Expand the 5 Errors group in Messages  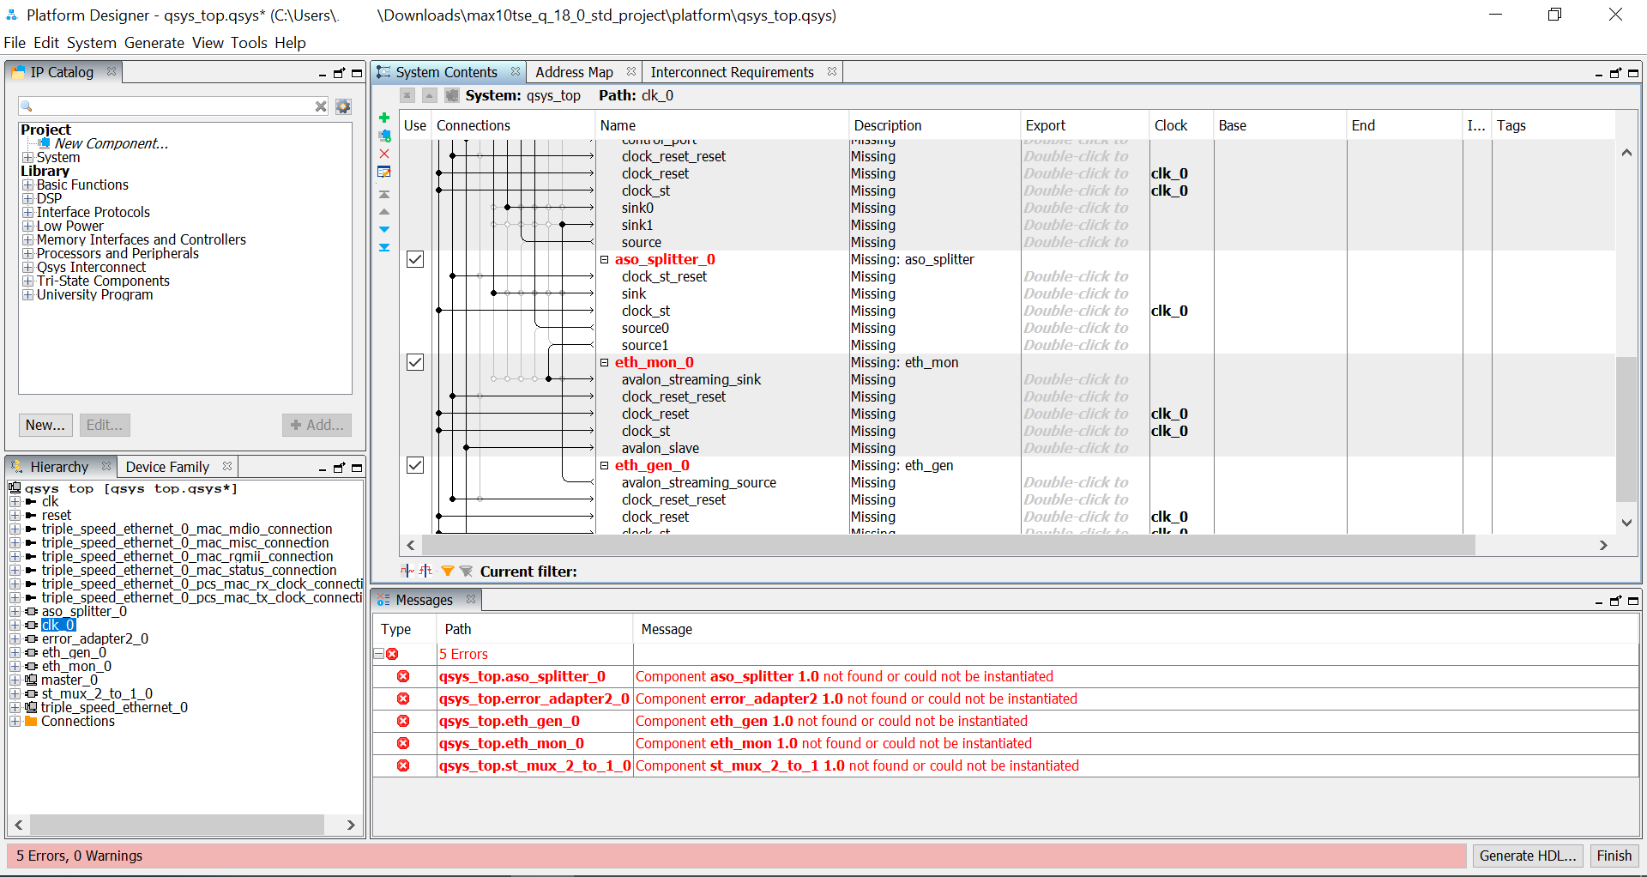click(x=377, y=653)
